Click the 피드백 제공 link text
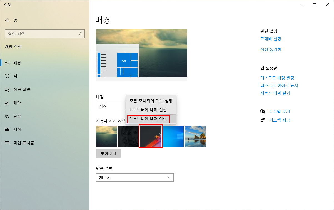 (x=280, y=120)
